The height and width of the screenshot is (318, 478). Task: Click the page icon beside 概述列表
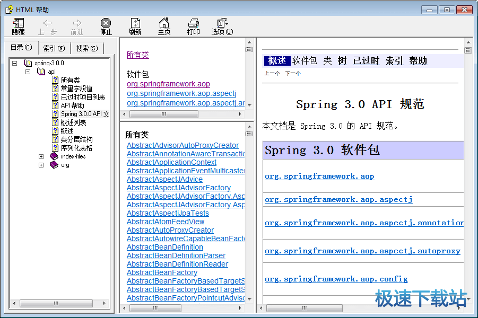coord(55,122)
